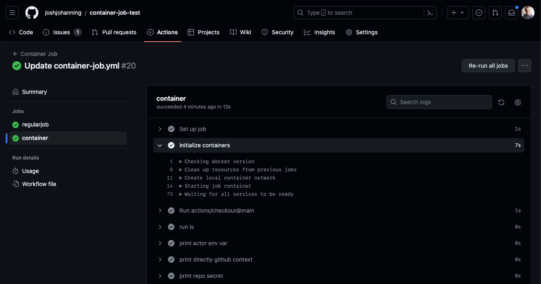Click the GitHub logo icon
The image size is (541, 284).
pos(32,13)
